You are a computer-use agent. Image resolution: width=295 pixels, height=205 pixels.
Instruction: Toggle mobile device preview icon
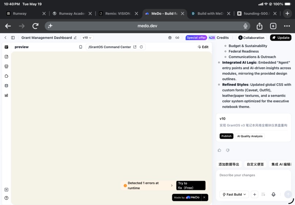[x=81, y=47]
